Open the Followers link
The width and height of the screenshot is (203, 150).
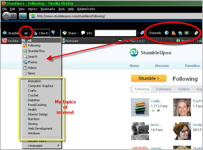[x=163, y=89]
